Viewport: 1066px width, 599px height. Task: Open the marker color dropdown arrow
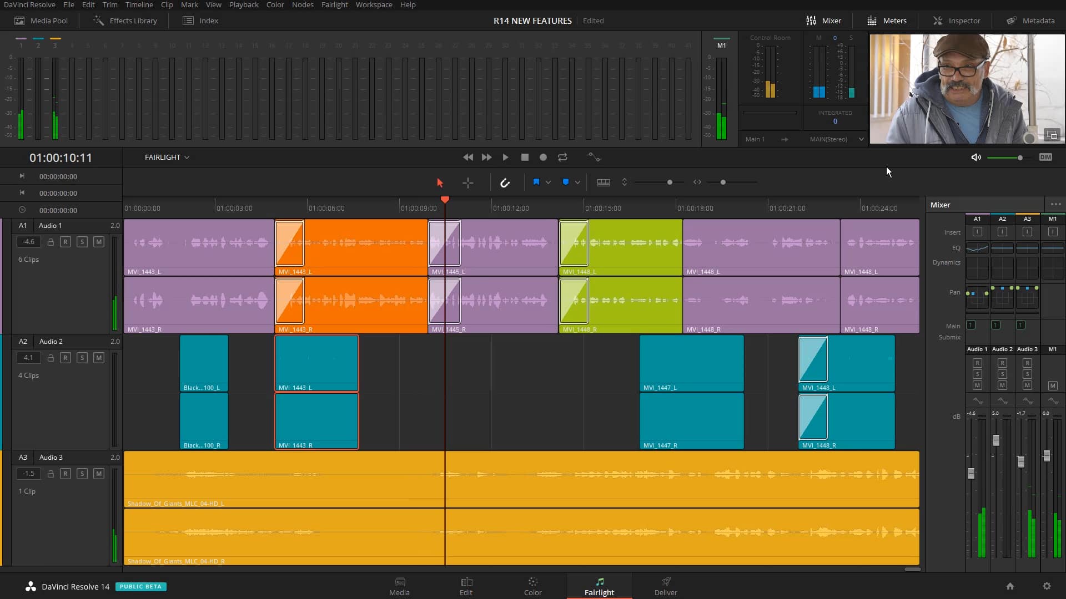click(x=577, y=182)
